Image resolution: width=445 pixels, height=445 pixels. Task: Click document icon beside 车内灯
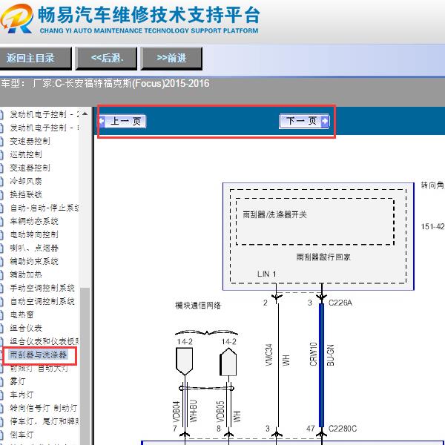(1, 395)
